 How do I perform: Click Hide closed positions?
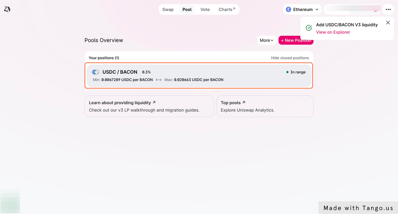coord(290,58)
